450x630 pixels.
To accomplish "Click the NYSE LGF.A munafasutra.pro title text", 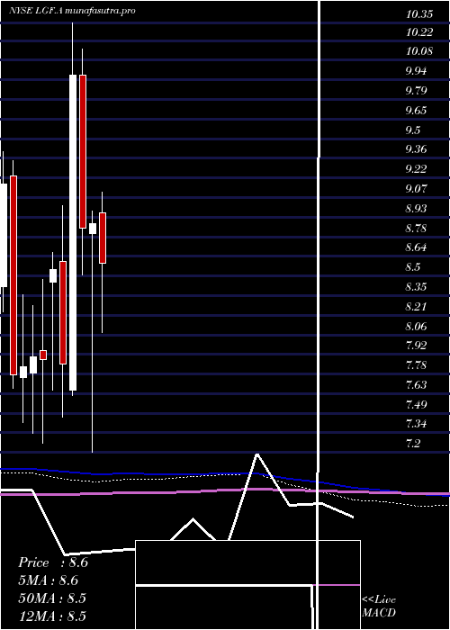I will [x=72, y=11].
